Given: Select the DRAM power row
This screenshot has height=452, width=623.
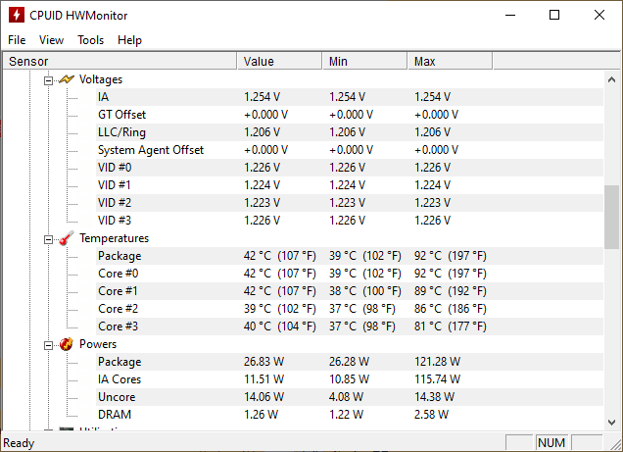Looking at the screenshot, I should [x=350, y=414].
